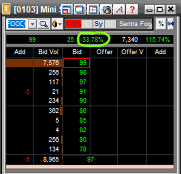Toggle the Sy flag button
Viewport: 181px width, 174px height.
99,24
